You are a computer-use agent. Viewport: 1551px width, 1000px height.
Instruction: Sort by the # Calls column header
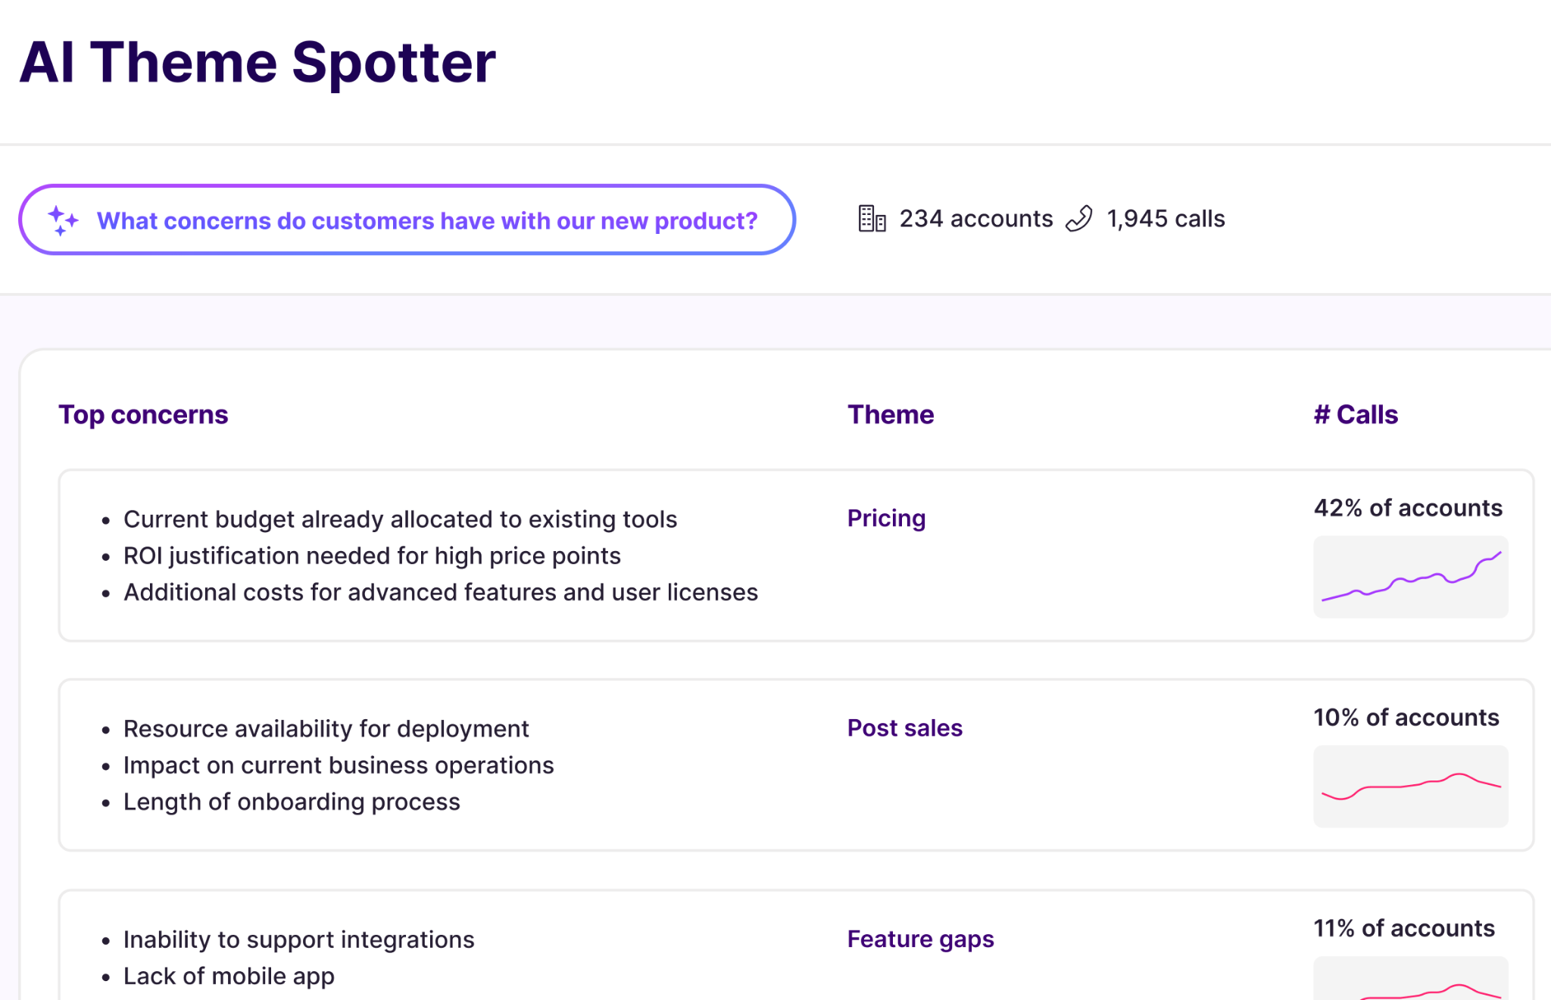pyautogui.click(x=1356, y=415)
